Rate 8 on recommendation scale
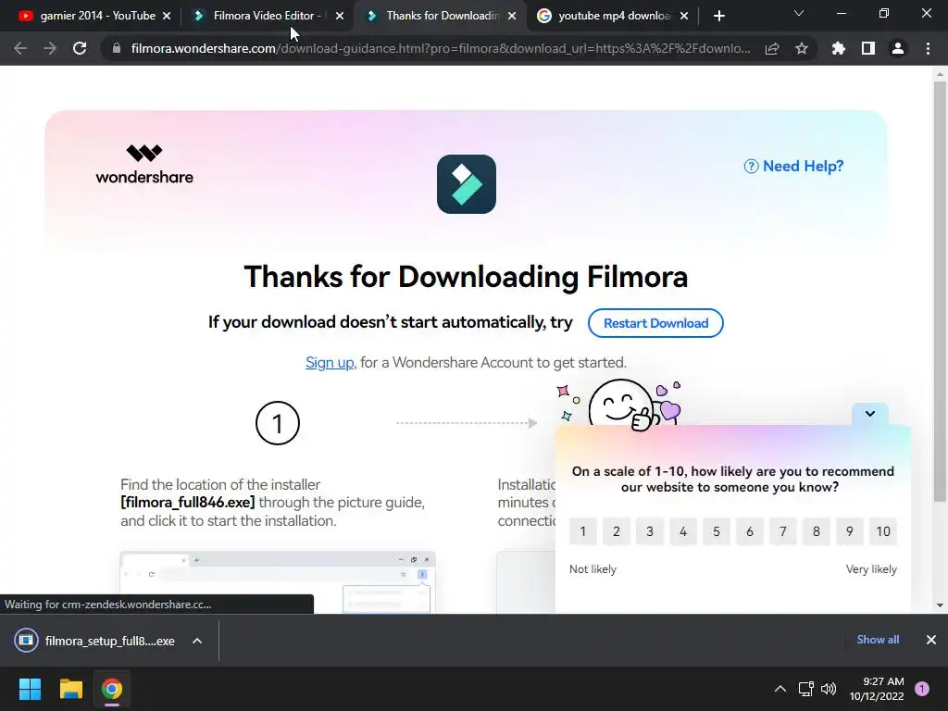 817,531
